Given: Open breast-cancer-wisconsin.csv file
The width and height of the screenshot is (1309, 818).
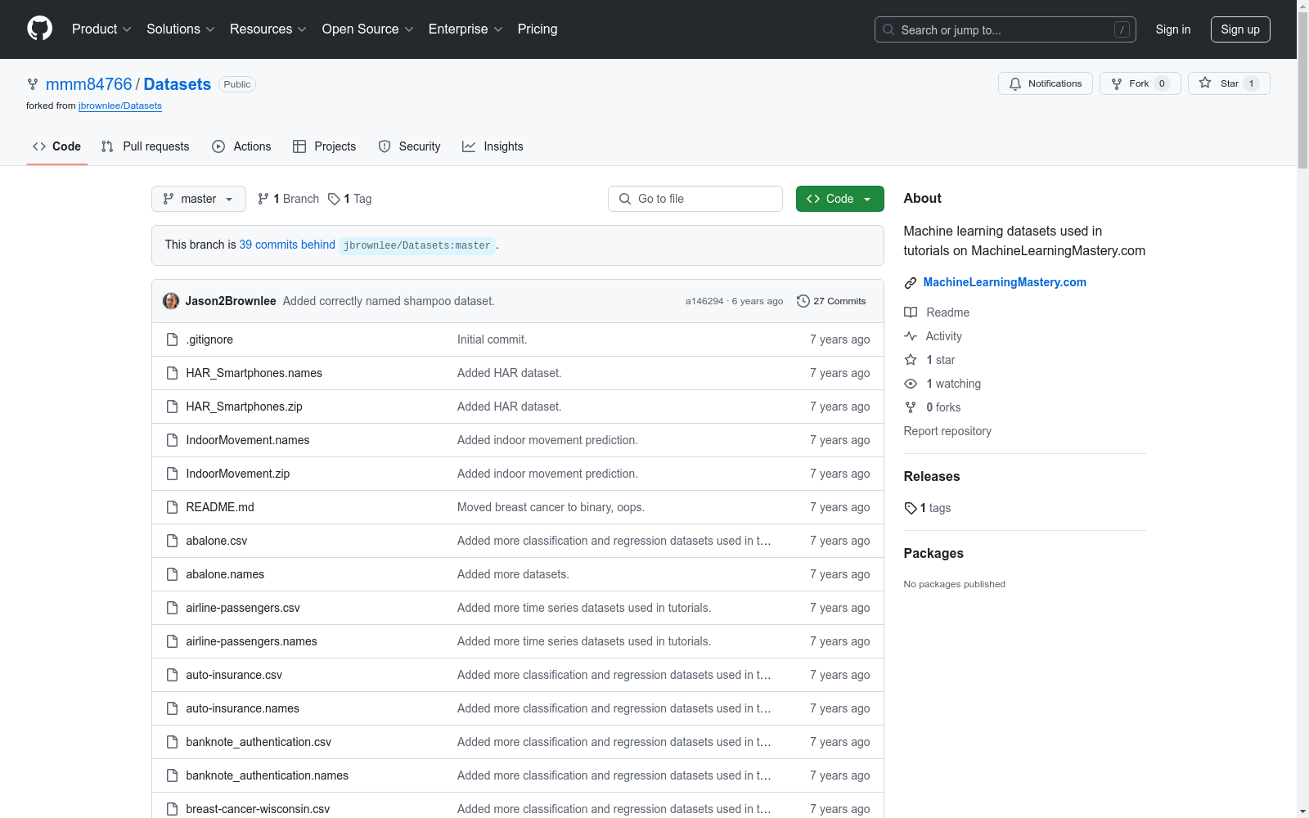Looking at the screenshot, I should pos(258,809).
